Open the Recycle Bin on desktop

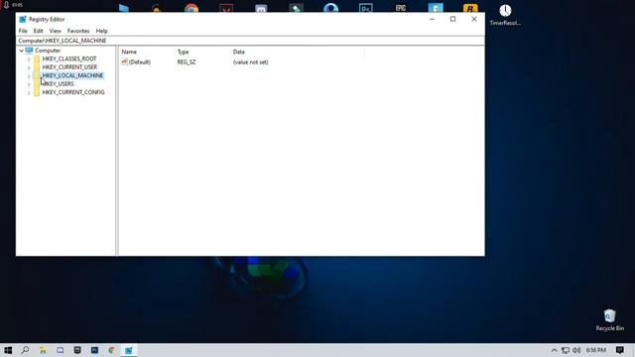[610, 320]
